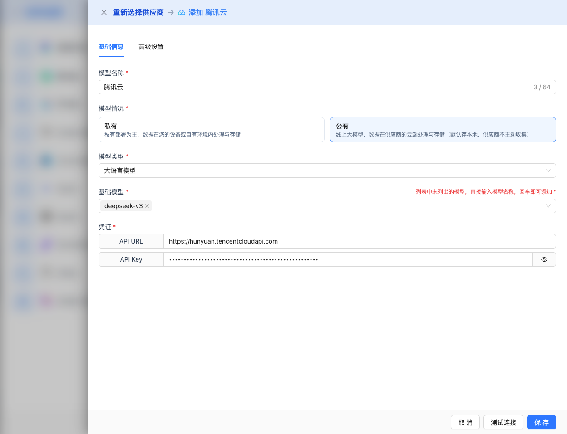Expand the 基础模型 dropdown arrow
The image size is (567, 434).
pos(548,206)
